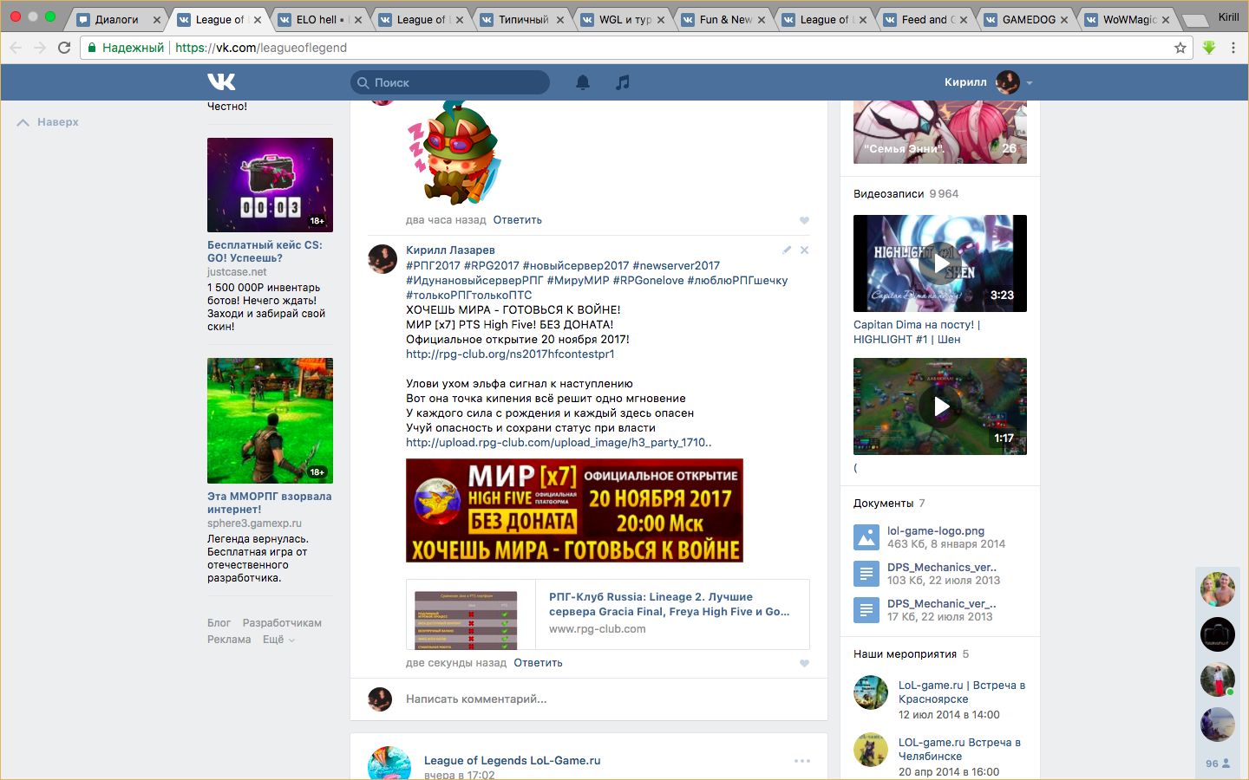The width and height of the screenshot is (1249, 780).
Task: Open the 96 online friends counter
Action: tap(1218, 764)
